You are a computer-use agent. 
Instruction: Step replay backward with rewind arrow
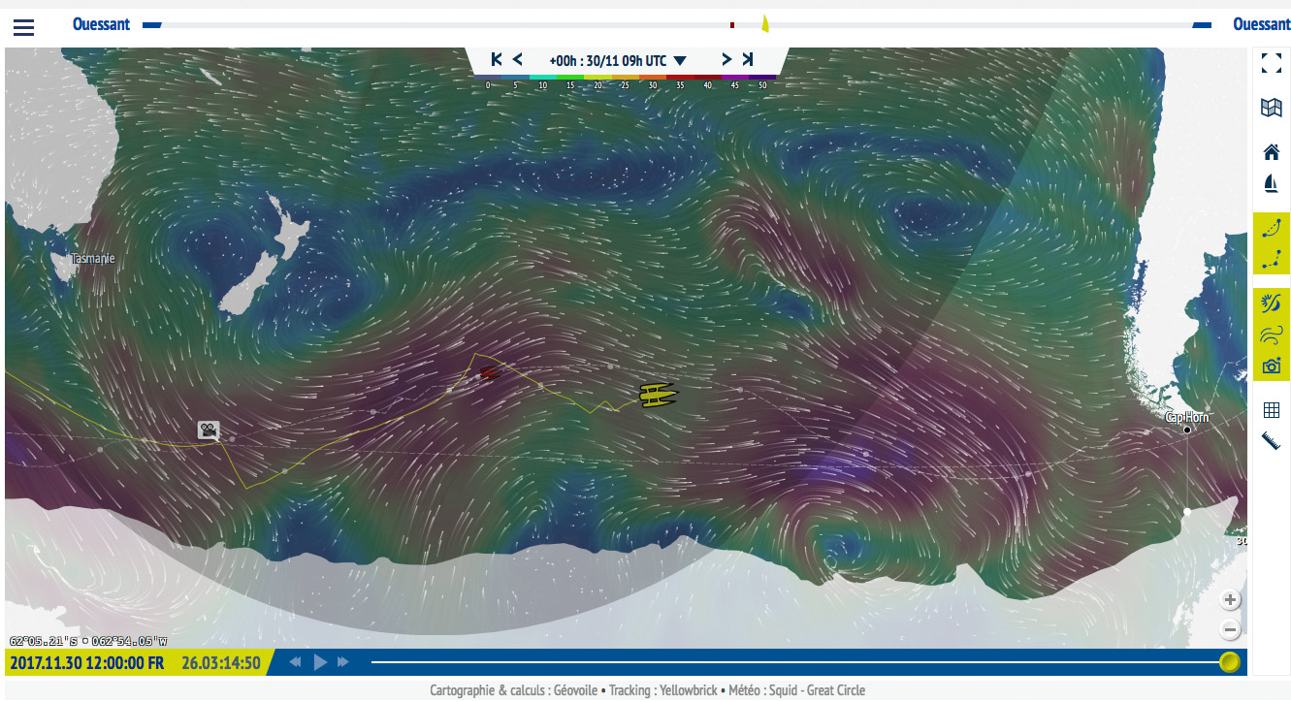pyautogui.click(x=296, y=662)
